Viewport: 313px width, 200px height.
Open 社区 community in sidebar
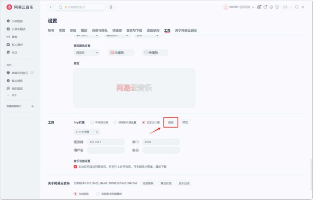pyautogui.click(x=12, y=53)
